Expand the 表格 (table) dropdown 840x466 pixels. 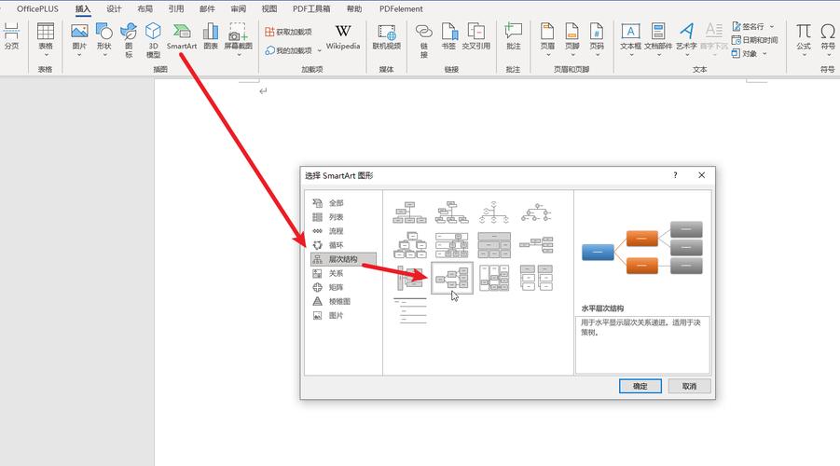pyautogui.click(x=45, y=54)
